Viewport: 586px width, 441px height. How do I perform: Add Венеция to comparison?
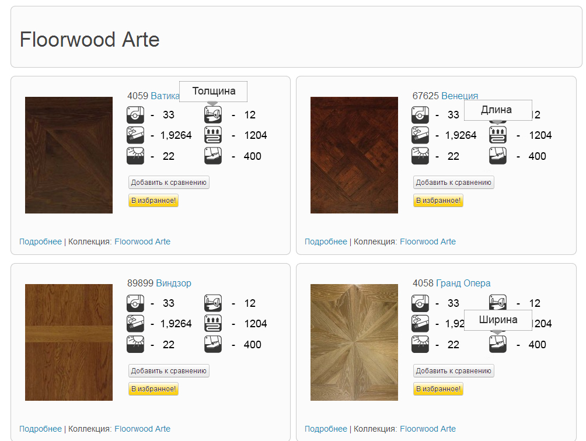click(454, 183)
